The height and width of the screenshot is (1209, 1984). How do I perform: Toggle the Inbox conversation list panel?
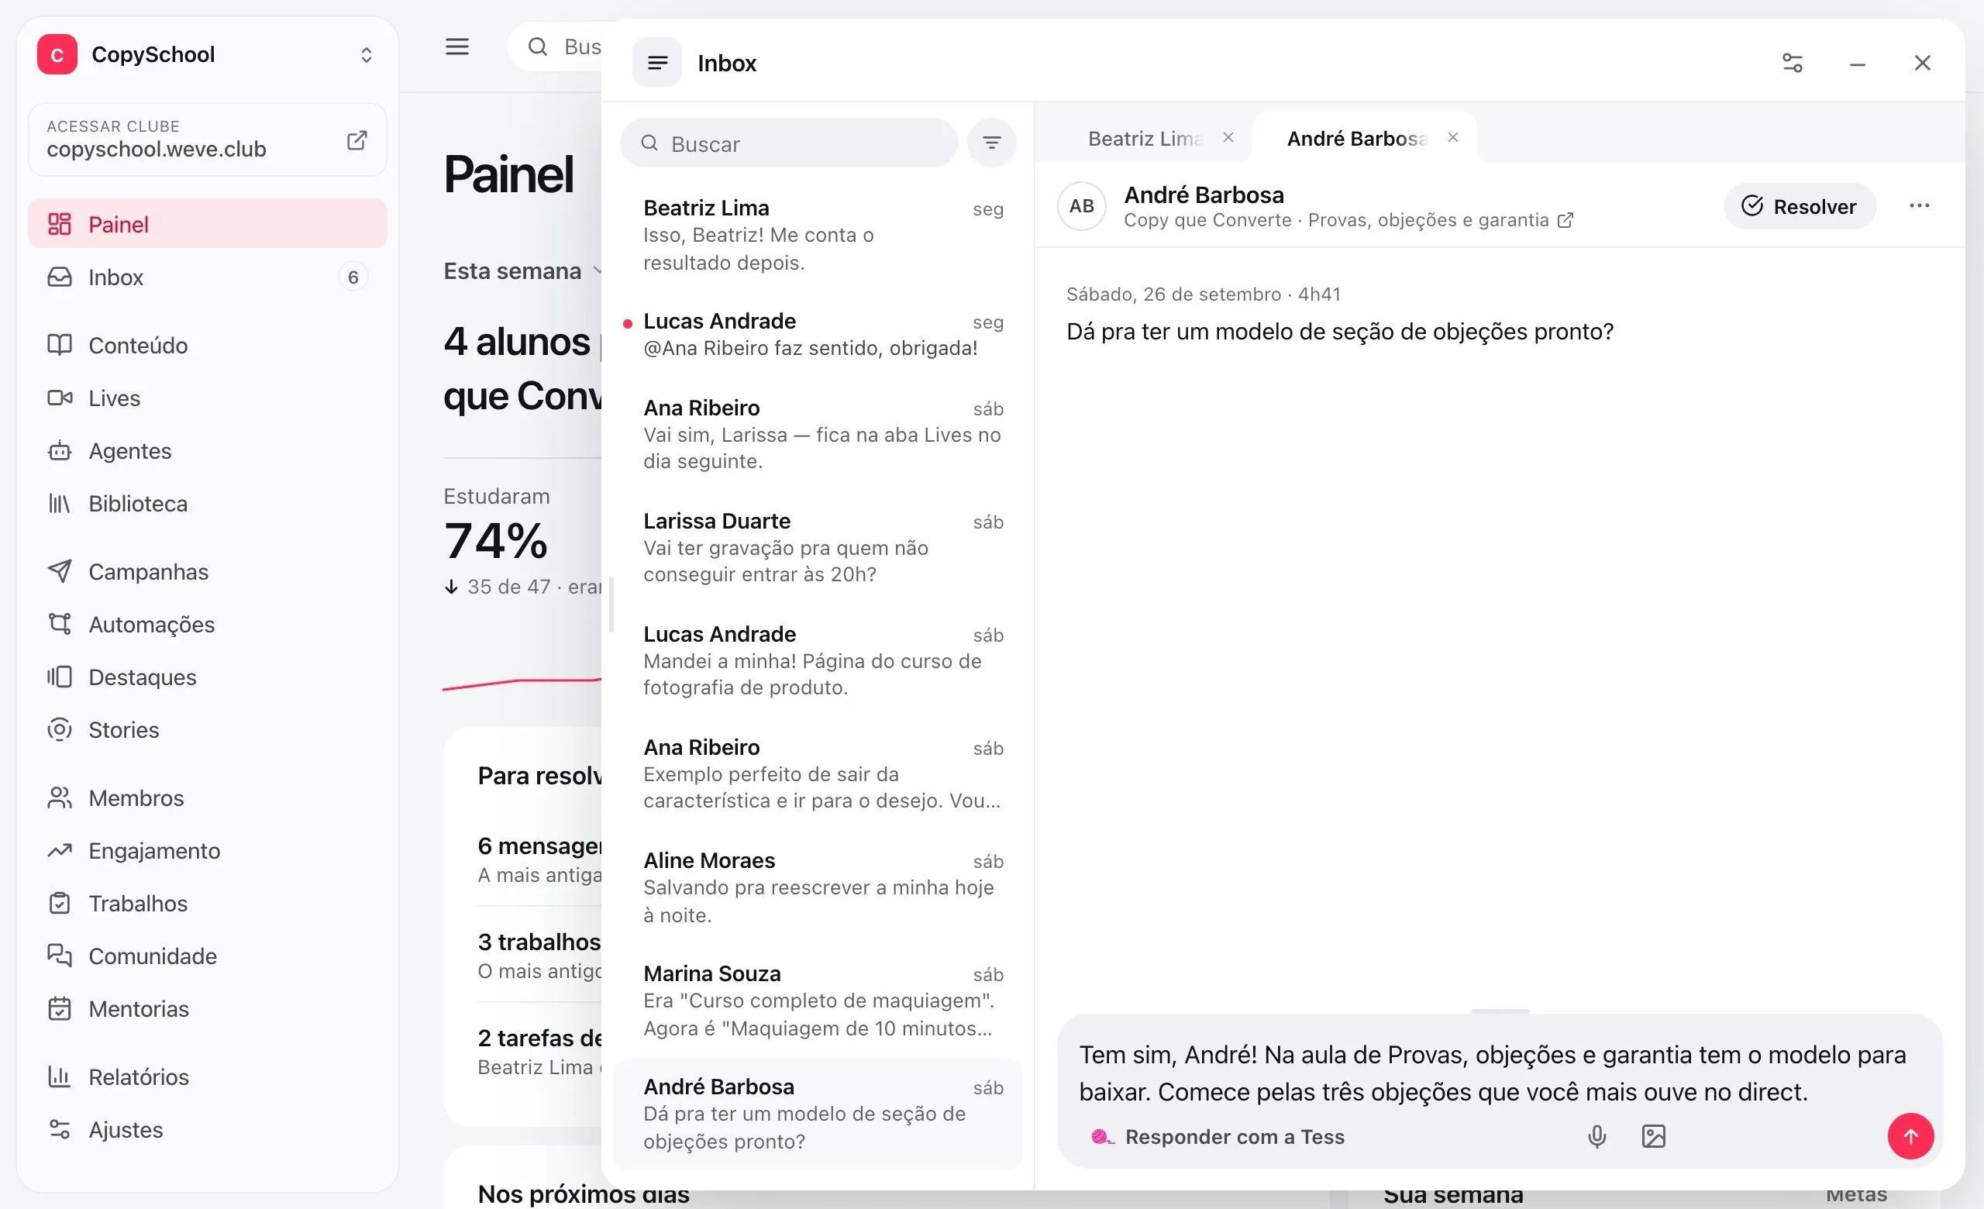pos(657,63)
